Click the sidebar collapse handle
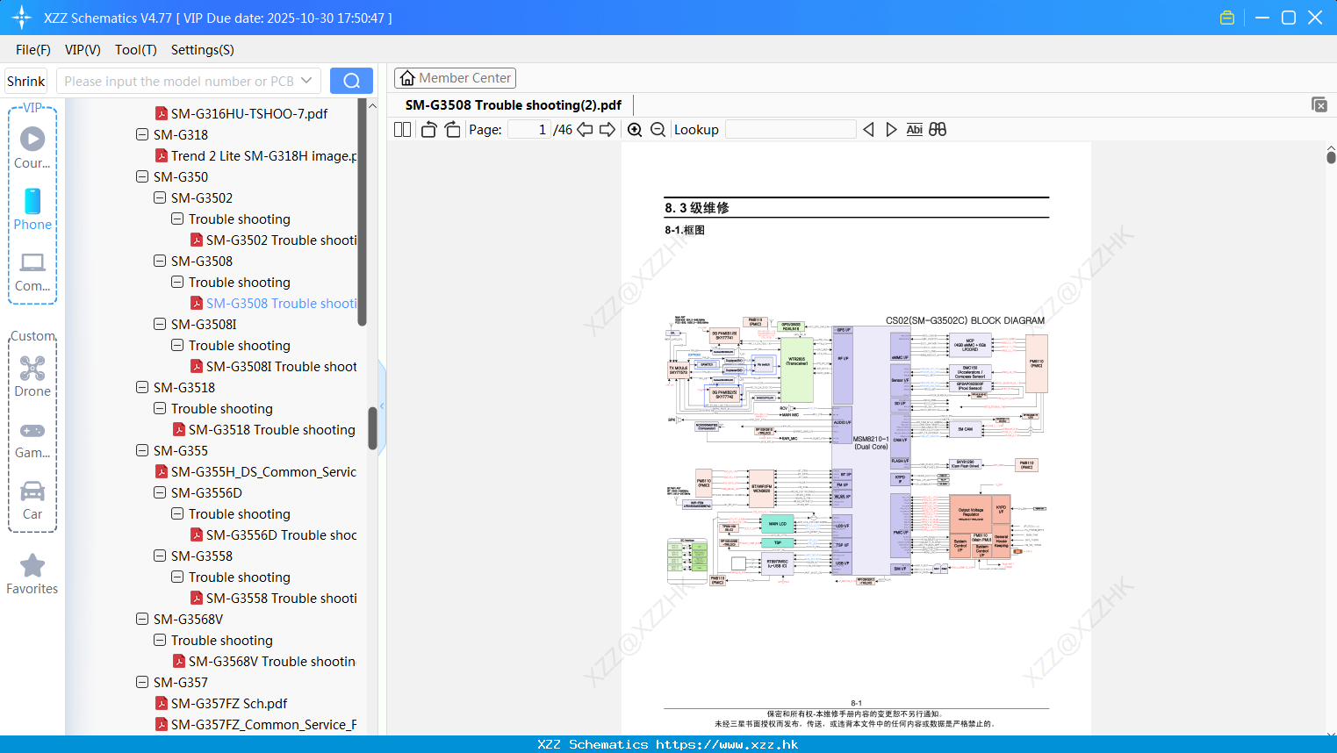The width and height of the screenshot is (1337, 753). [382, 408]
